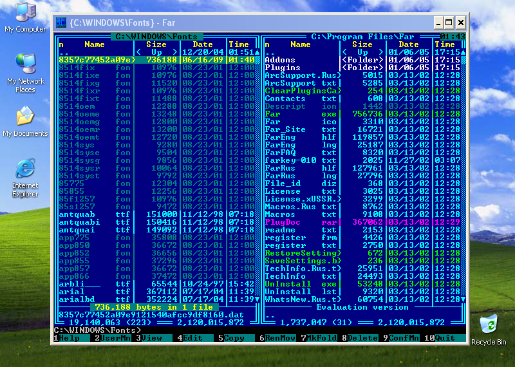Image resolution: width=515 pixels, height=367 pixels.
Task: Select arialbd ttf font file
Action: click(156, 299)
